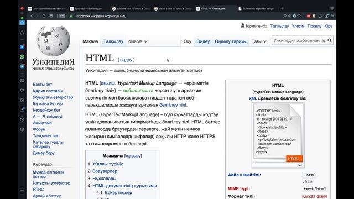Open the sidebar extensions cube icon
The image size is (354, 199).
pos(22,119)
